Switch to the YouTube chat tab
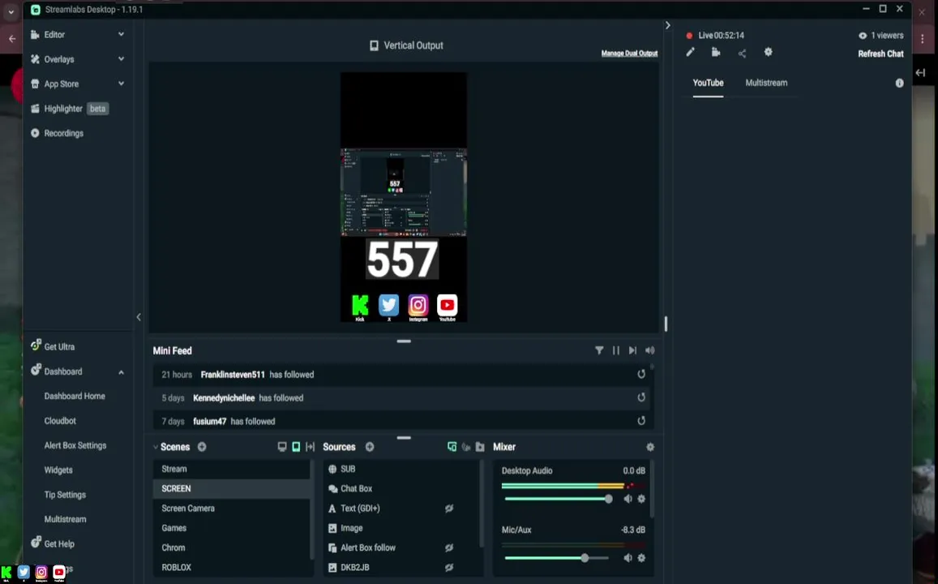This screenshot has width=938, height=584. click(x=709, y=84)
